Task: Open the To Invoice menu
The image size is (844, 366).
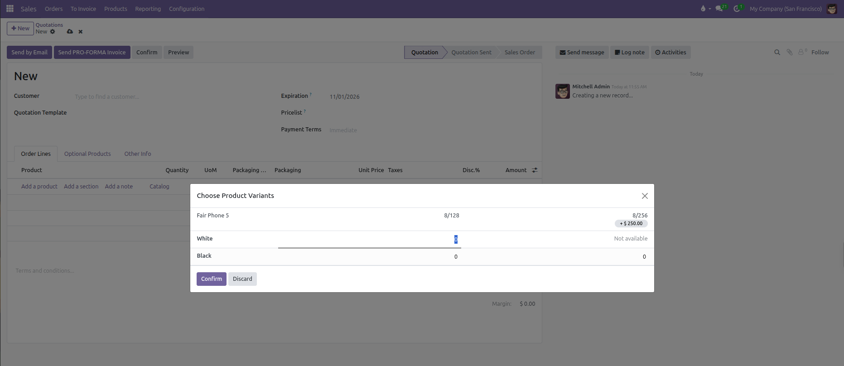Action: click(83, 9)
